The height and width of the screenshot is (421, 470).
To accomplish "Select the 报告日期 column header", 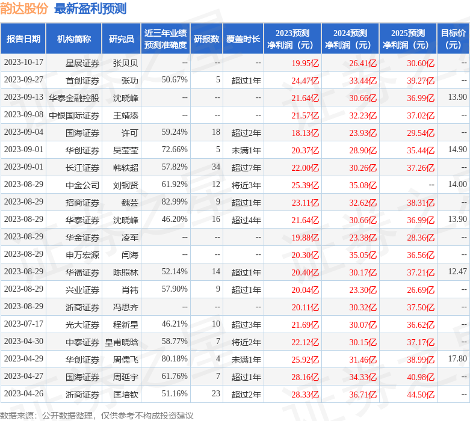I will [23, 38].
